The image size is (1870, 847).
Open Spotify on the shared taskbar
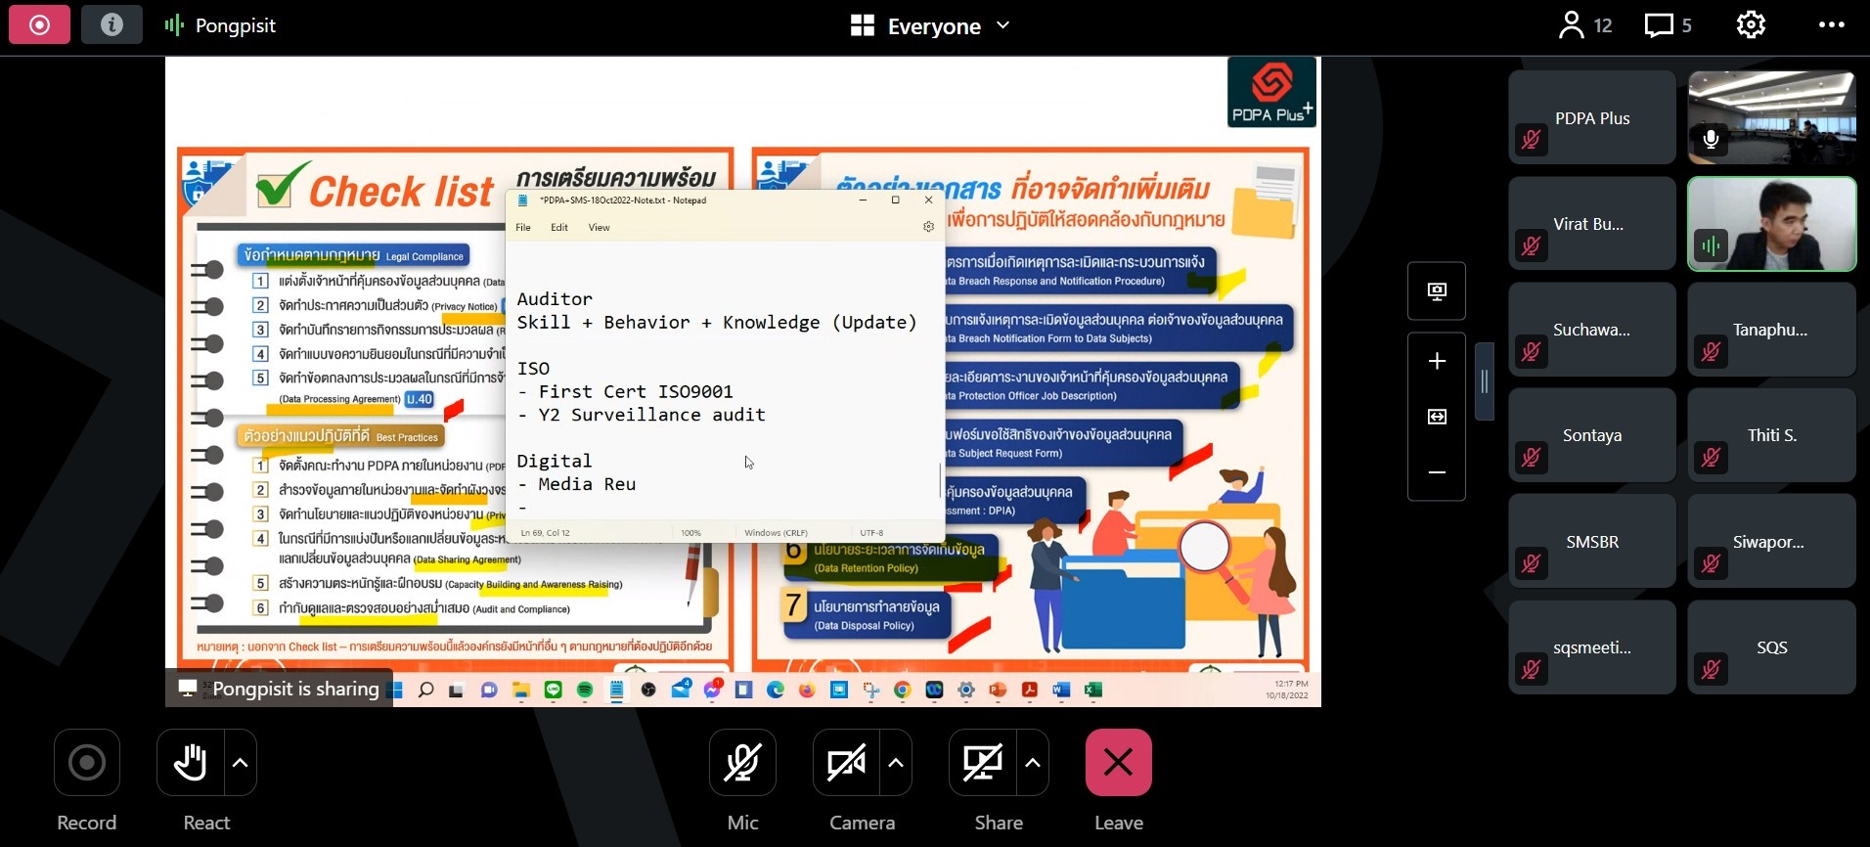[x=585, y=690]
